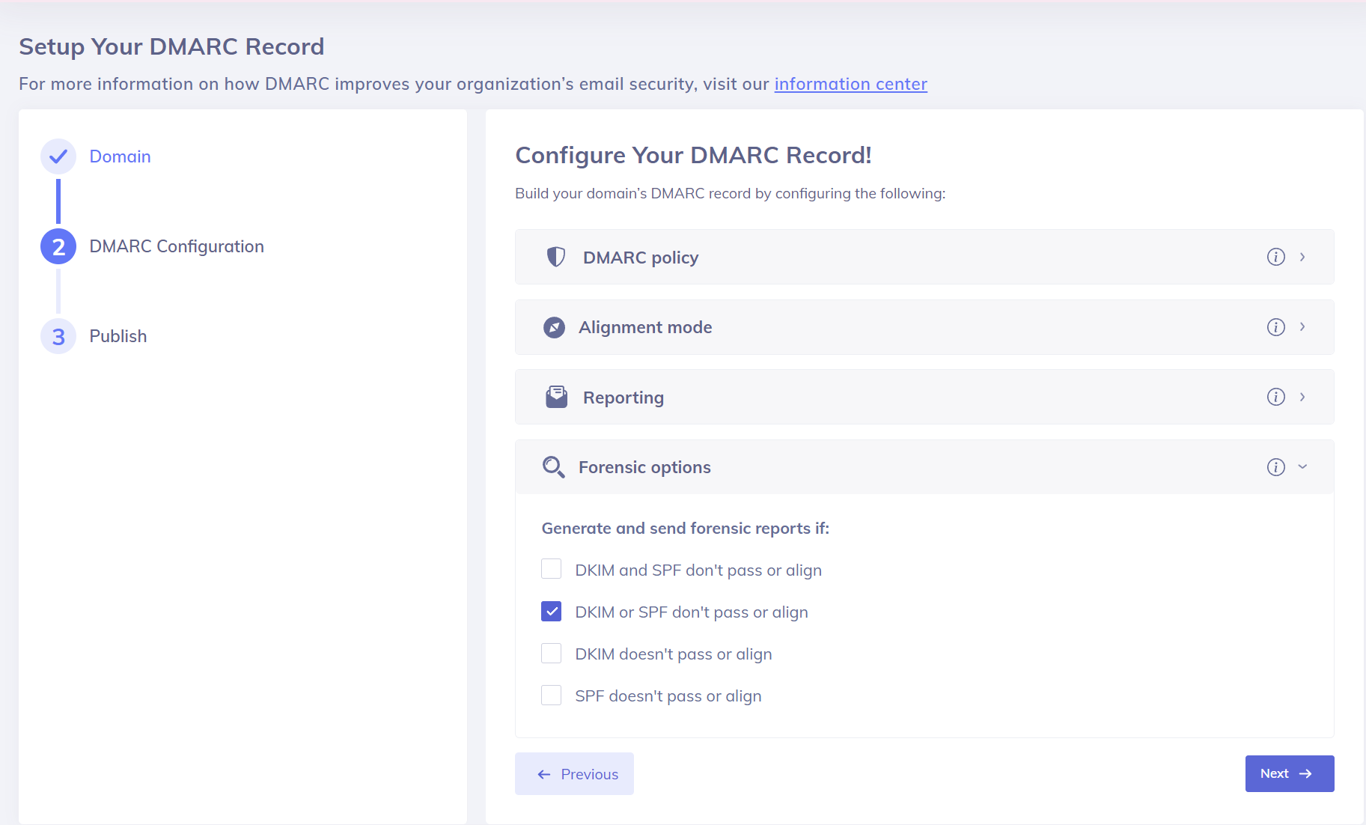Image resolution: width=1366 pixels, height=825 pixels.
Task: Click the Forensic options magnifier icon
Action: (x=553, y=467)
